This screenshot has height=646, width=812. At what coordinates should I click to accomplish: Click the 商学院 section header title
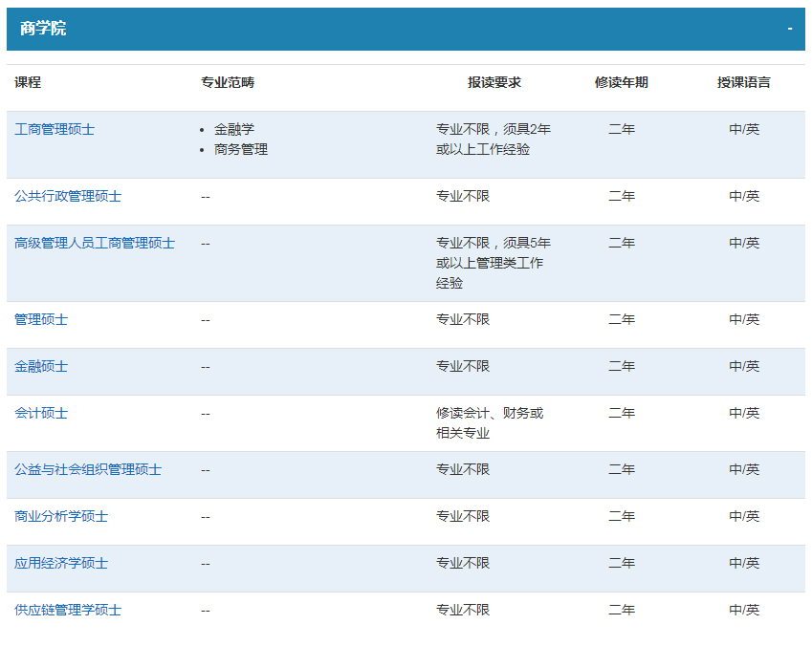click(x=43, y=29)
